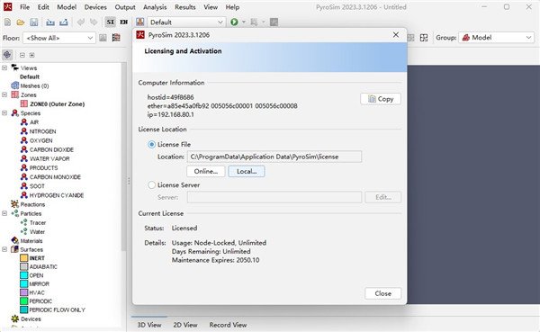Open the Group Model dropdown
The image size is (540, 332).
click(496, 38)
